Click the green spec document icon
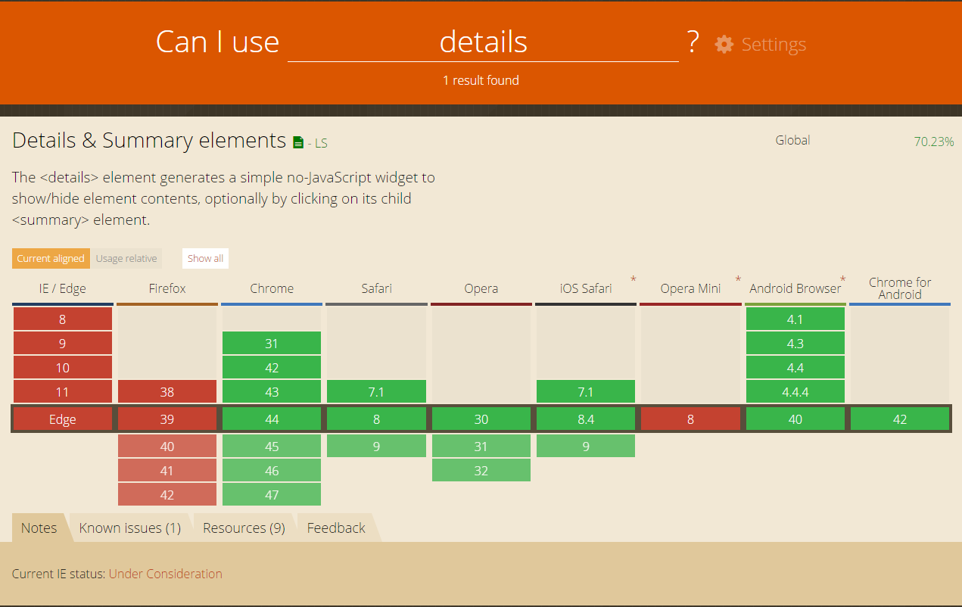This screenshot has width=962, height=607. (298, 142)
